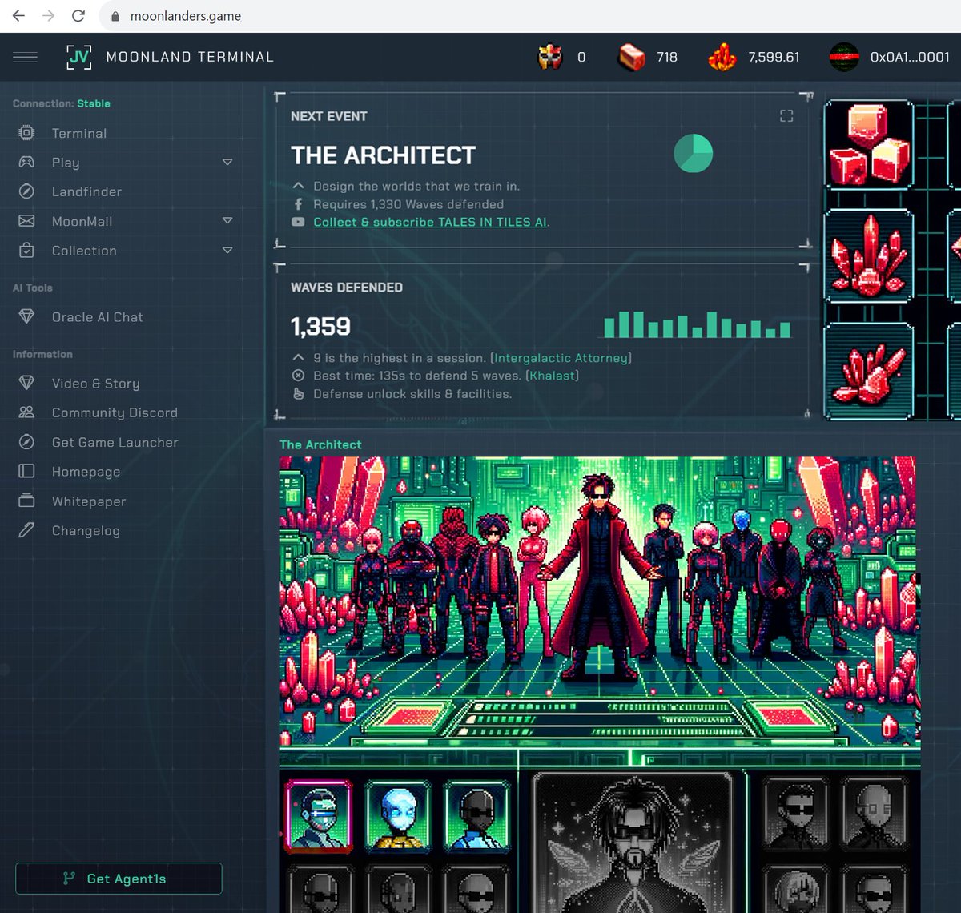Open Oracle AI Chat
The height and width of the screenshot is (913, 961).
98,317
